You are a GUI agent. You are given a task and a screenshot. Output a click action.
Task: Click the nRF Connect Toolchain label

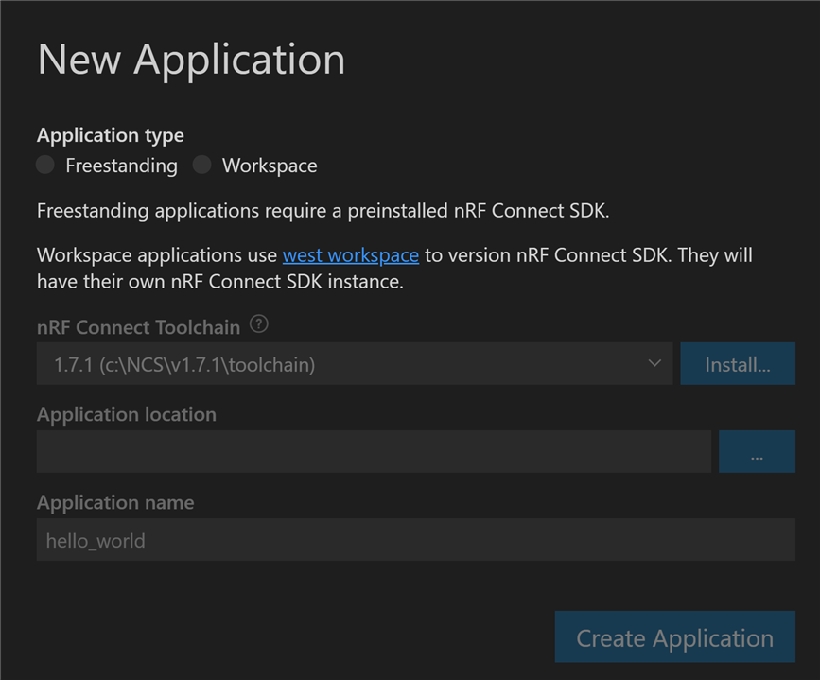pos(139,327)
